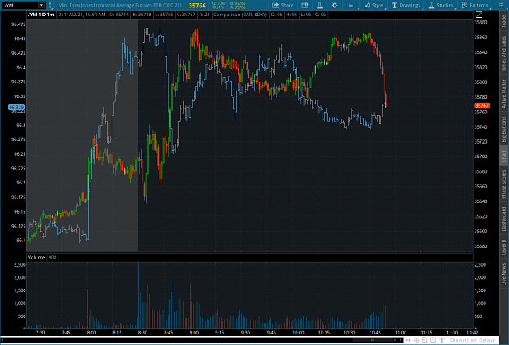Viewport: 509px width, 345px height.
Task: Click the text drawing T icon at bottom
Action: [441, 340]
